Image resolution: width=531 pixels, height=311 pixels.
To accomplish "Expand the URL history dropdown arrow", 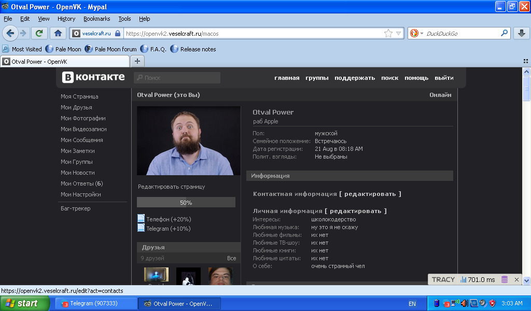I will tap(399, 33).
